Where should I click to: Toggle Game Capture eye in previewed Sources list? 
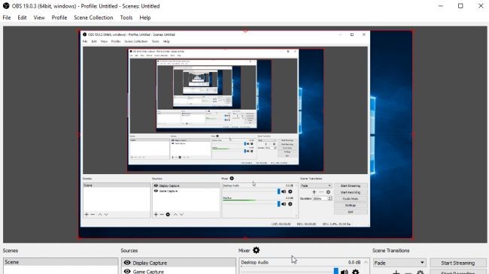pyautogui.click(x=156, y=191)
